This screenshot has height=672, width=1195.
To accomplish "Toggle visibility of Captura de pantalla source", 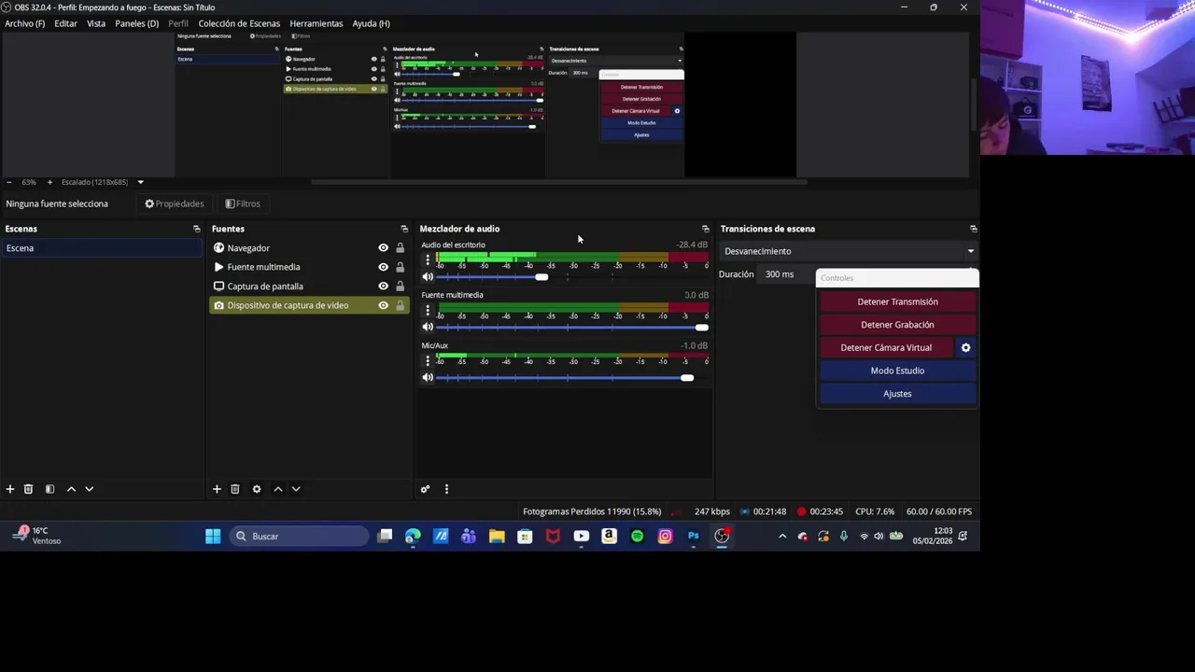I will point(383,287).
